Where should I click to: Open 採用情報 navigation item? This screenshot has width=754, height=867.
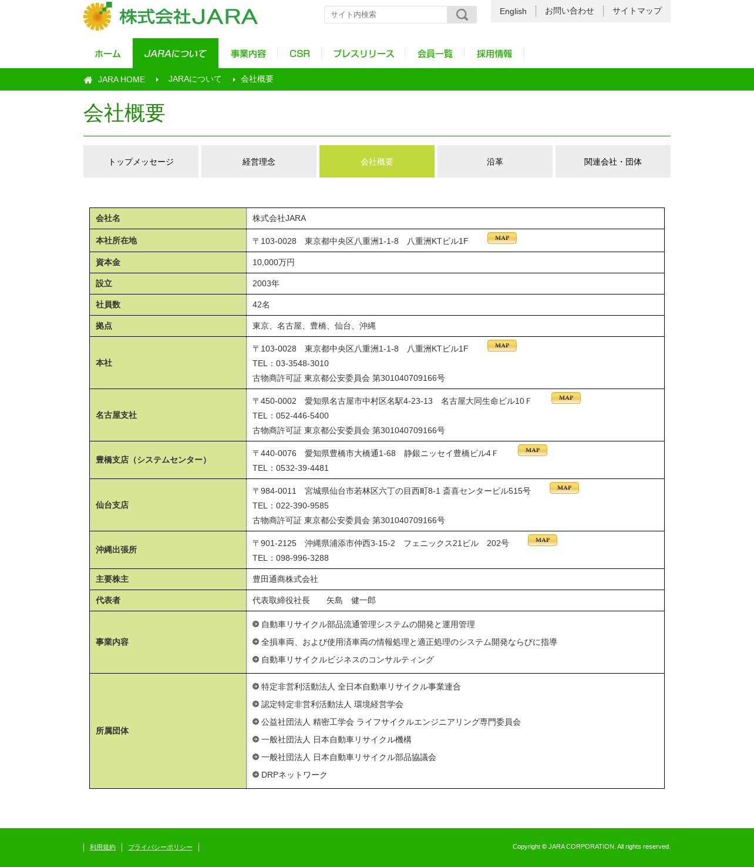[494, 53]
